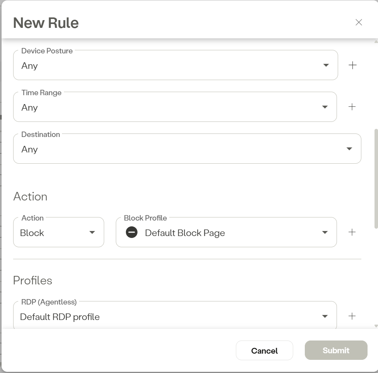Submit the new rule
This screenshot has width=378, height=373.
(336, 351)
